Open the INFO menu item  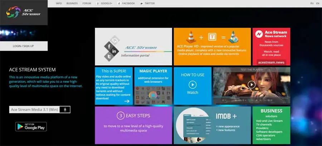[x=59, y=4]
